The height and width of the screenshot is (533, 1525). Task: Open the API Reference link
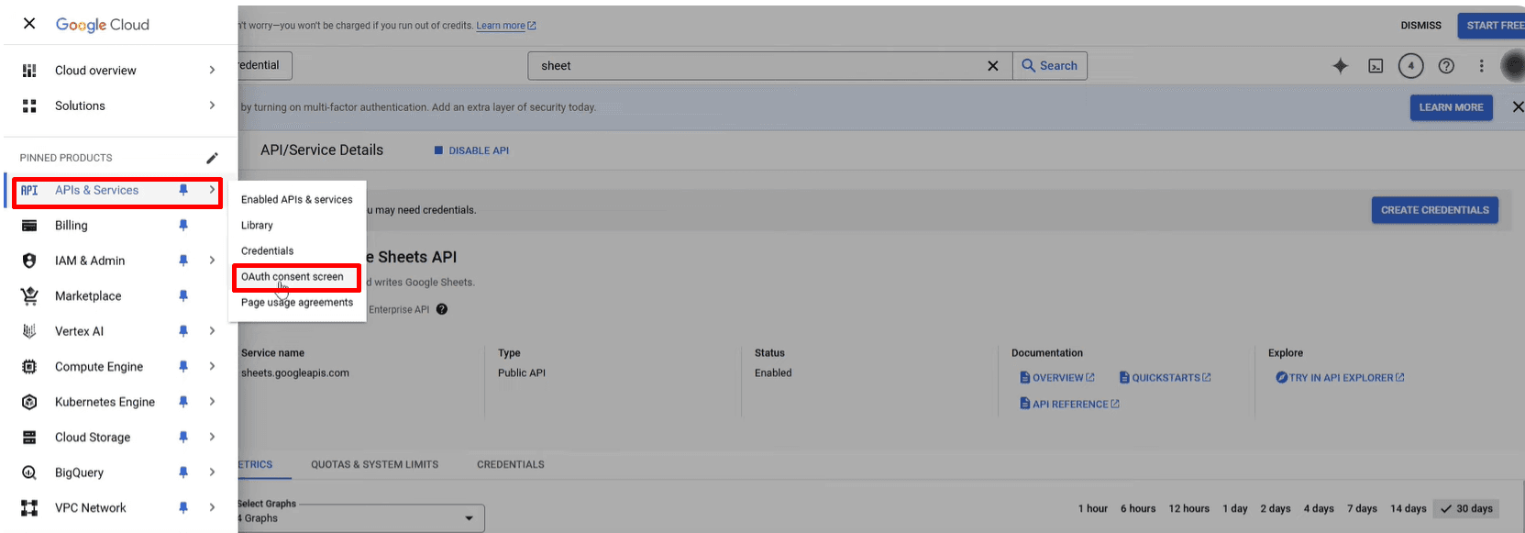tap(1070, 405)
